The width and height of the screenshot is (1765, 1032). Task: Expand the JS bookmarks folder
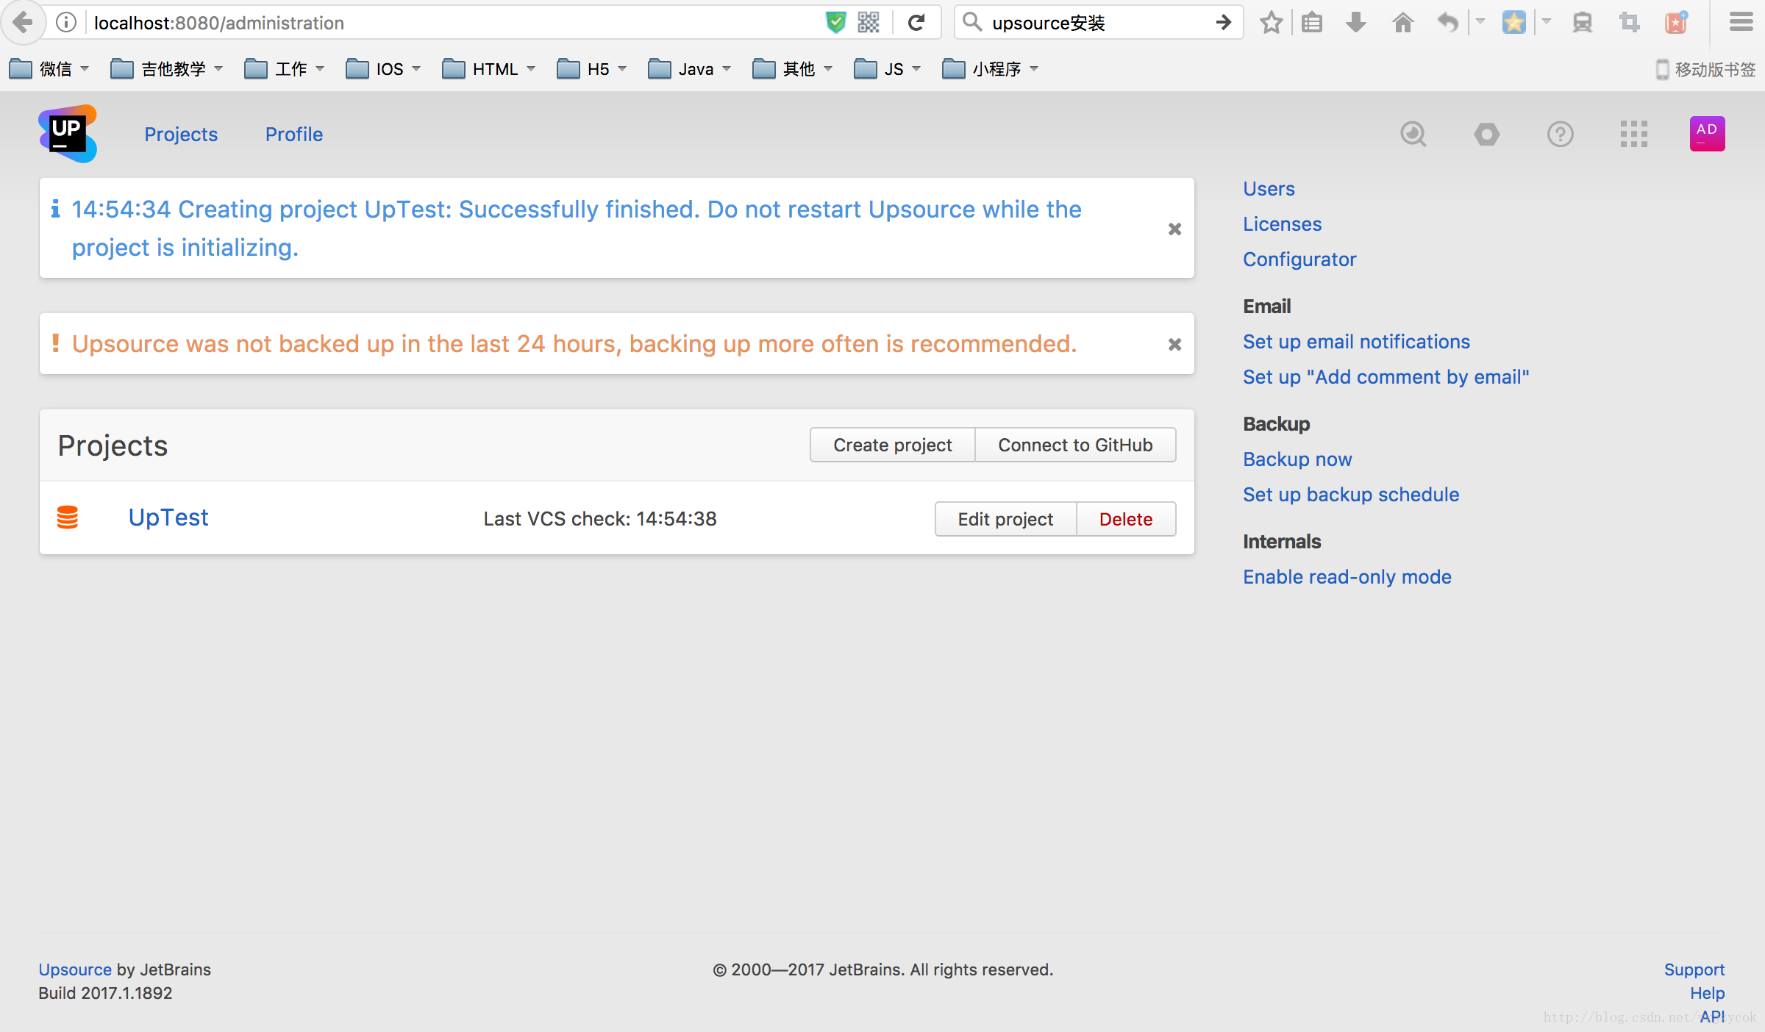[x=887, y=69]
